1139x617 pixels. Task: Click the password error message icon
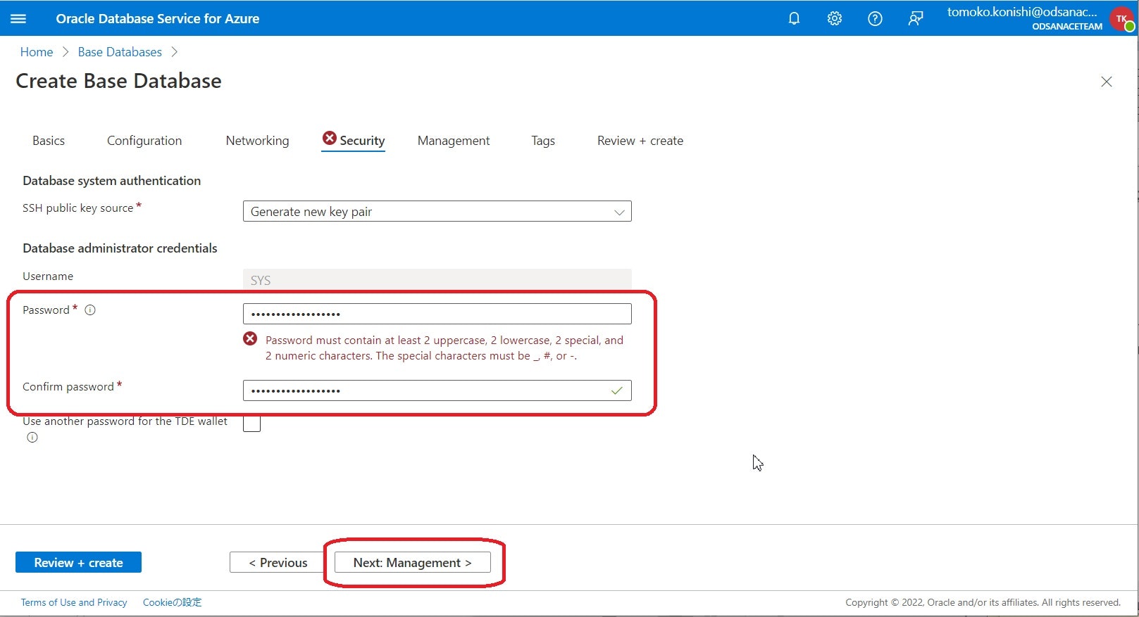(250, 339)
